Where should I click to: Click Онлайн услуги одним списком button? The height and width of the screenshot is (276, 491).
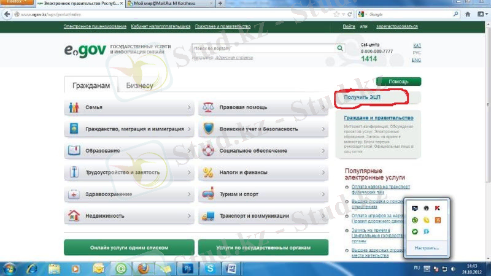pyautogui.click(x=129, y=248)
